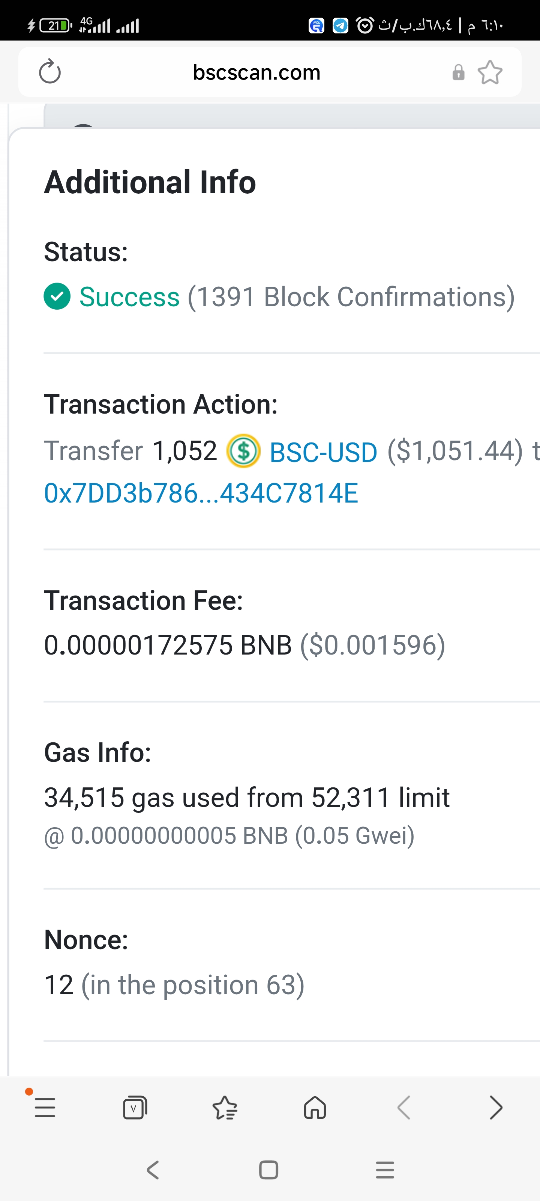Screen dimensions: 540x1201
Task: Open the browser tabs switcher
Action: click(x=135, y=1108)
